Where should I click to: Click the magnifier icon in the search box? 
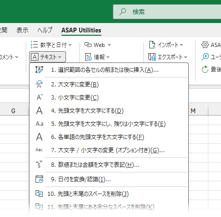click(123, 12)
